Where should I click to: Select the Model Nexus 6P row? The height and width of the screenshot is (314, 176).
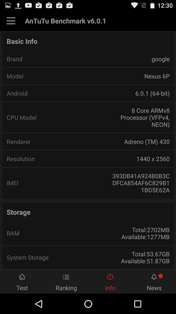click(x=88, y=77)
